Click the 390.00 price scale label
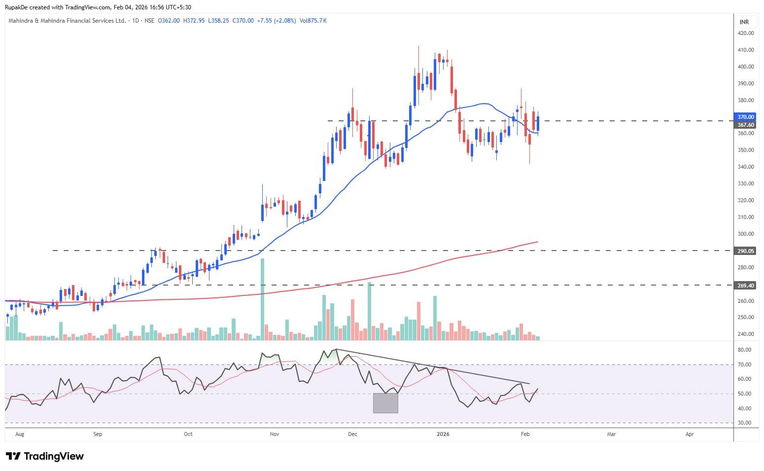Screen dimensions: 764x471 click(x=746, y=83)
